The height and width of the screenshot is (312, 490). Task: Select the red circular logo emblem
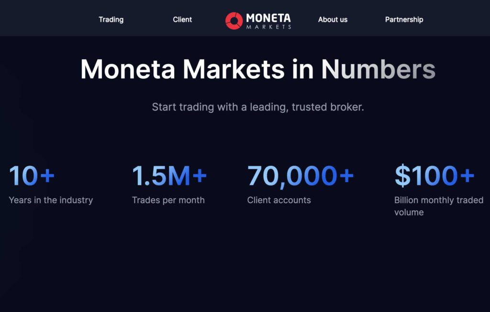235,19
